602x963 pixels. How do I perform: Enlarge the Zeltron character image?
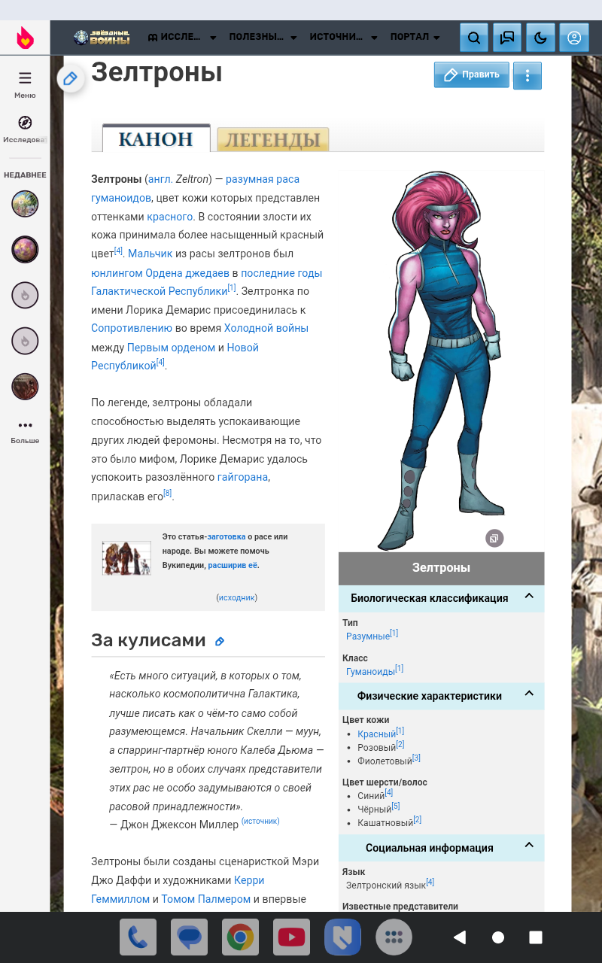point(494,538)
